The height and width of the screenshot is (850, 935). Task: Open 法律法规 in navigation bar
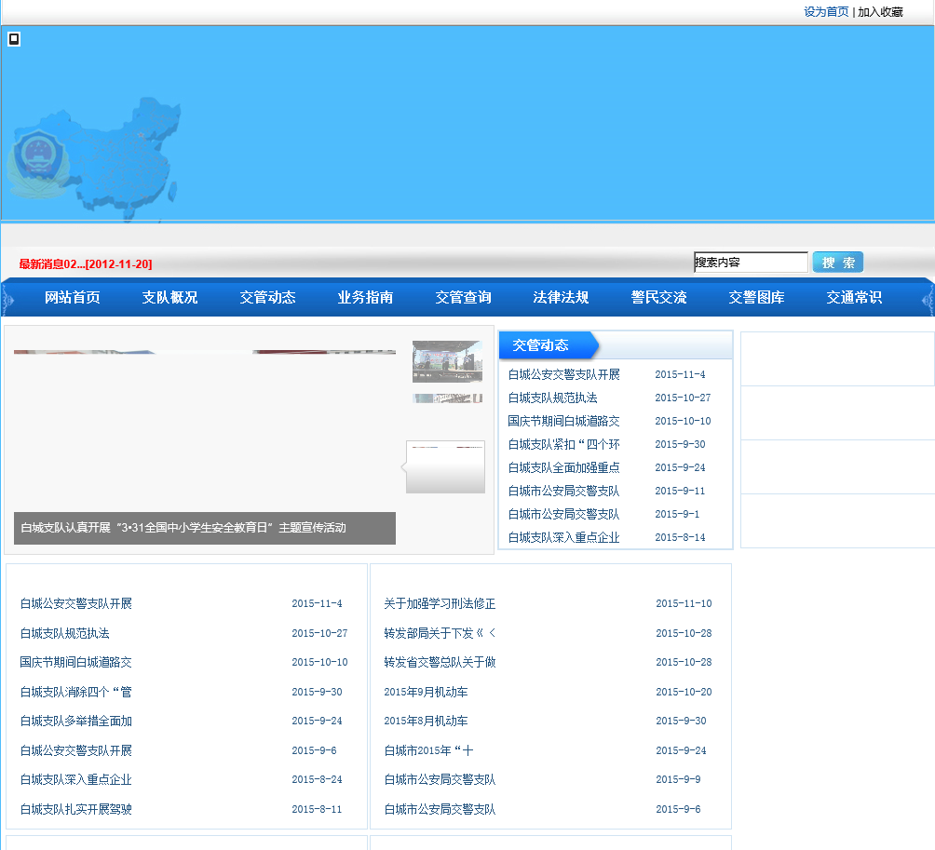[x=562, y=297]
